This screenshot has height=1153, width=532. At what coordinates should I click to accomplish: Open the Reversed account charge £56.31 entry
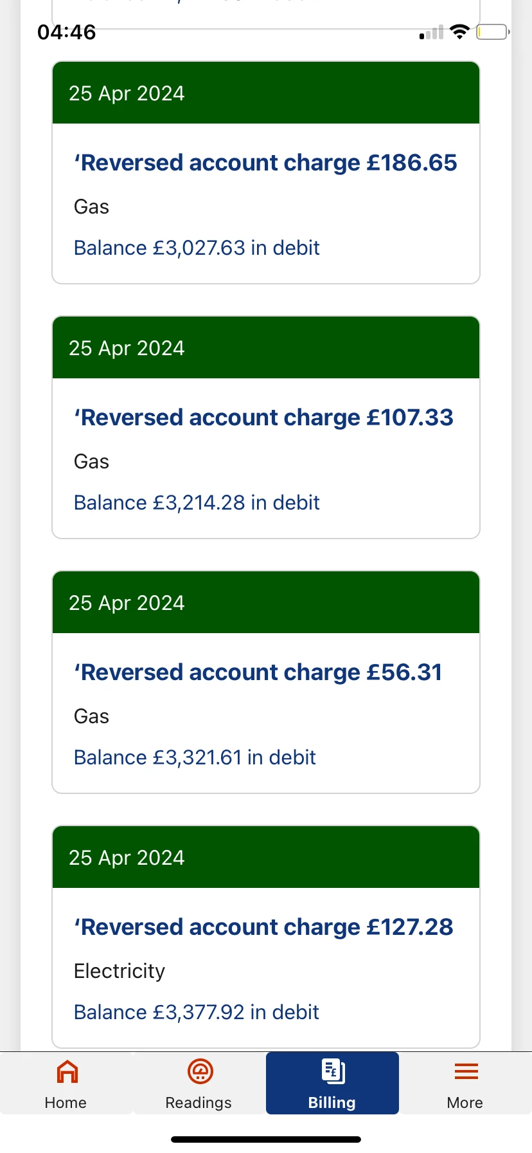coord(258,672)
